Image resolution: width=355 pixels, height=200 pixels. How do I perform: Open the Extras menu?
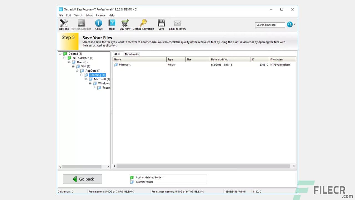tap(89, 15)
